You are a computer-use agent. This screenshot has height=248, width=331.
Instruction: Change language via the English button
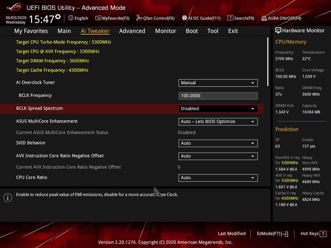[78, 18]
